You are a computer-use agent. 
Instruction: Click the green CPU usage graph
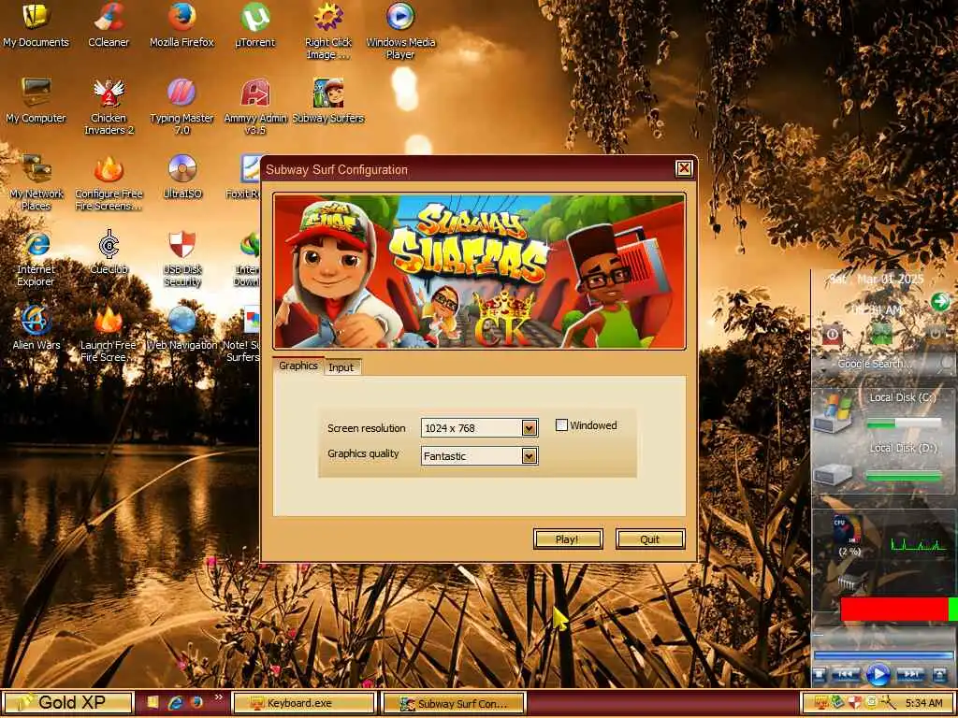[919, 543]
